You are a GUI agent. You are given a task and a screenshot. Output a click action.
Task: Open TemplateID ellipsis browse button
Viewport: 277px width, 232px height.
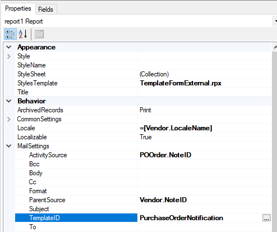pyautogui.click(x=266, y=218)
